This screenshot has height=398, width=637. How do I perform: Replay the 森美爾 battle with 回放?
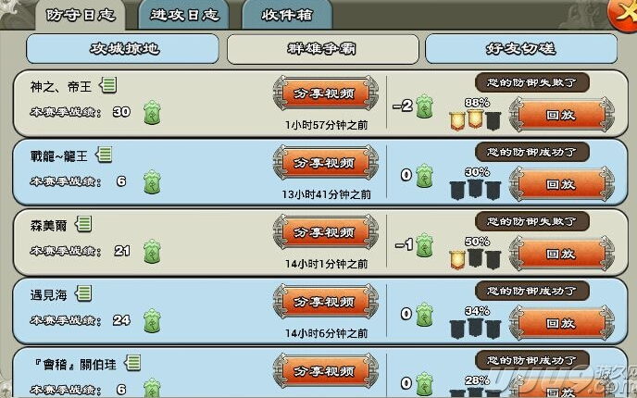(561, 254)
